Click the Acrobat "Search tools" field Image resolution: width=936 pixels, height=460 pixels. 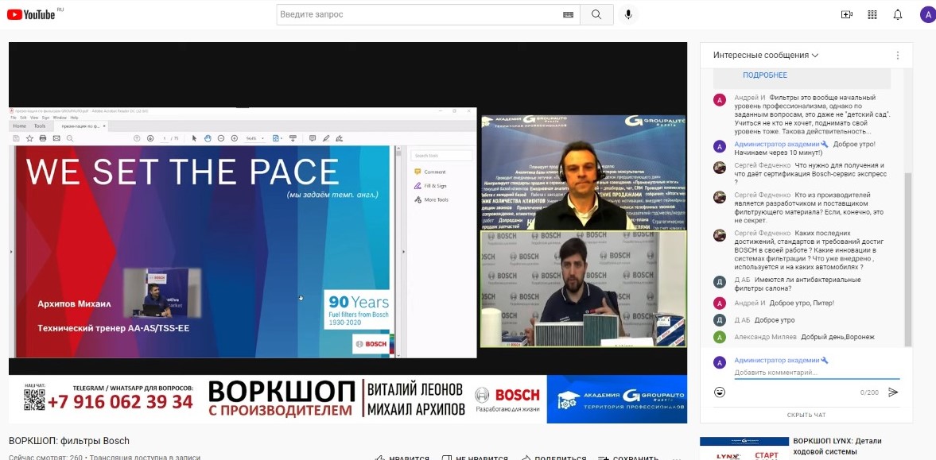pos(441,156)
